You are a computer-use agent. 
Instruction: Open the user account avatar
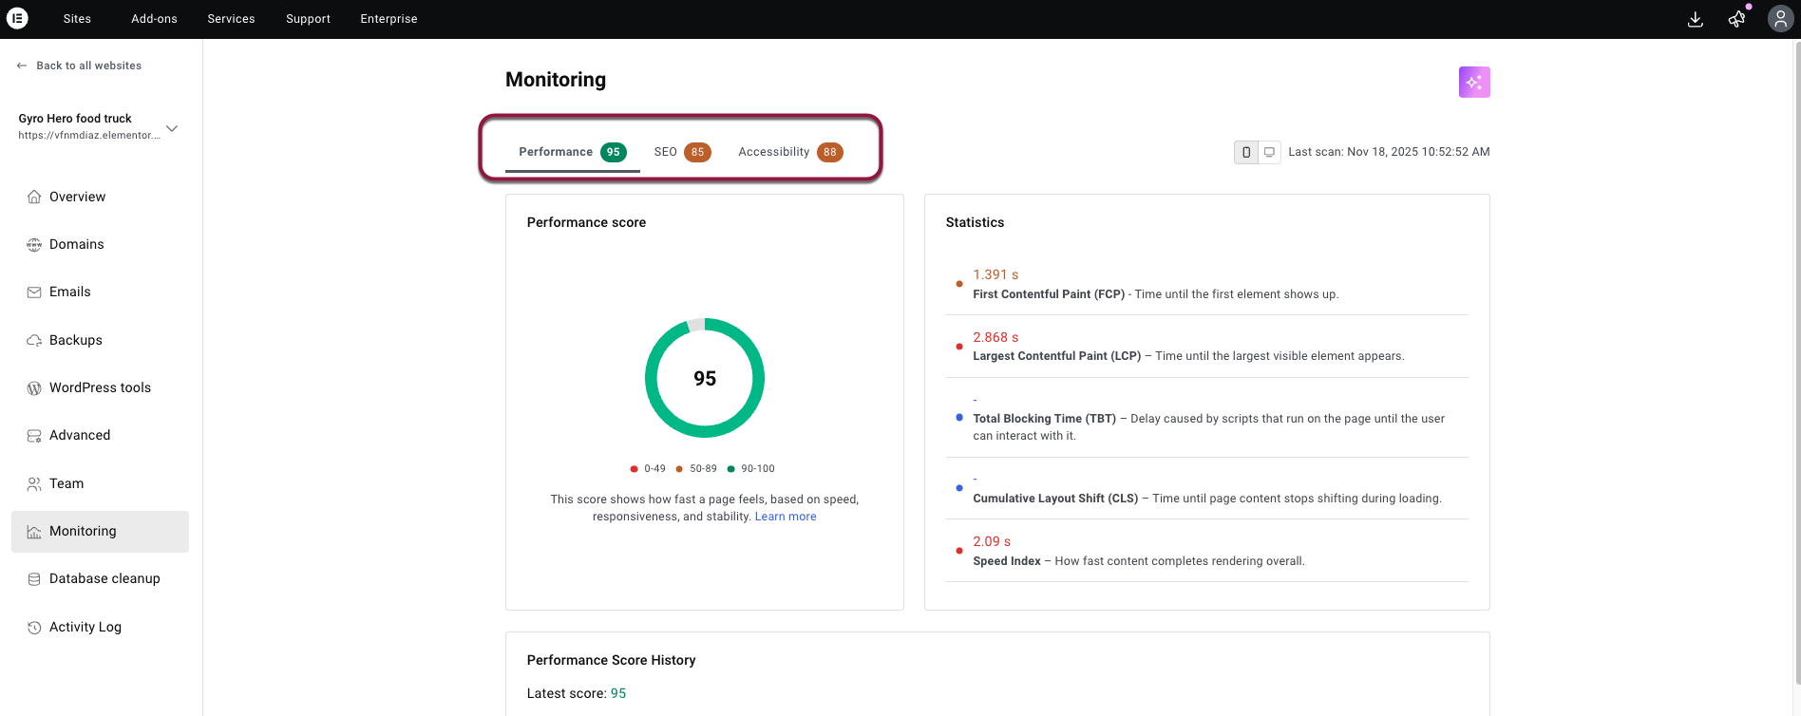(1780, 19)
